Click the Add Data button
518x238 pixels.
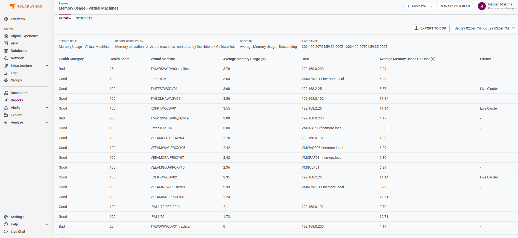coord(417,6)
